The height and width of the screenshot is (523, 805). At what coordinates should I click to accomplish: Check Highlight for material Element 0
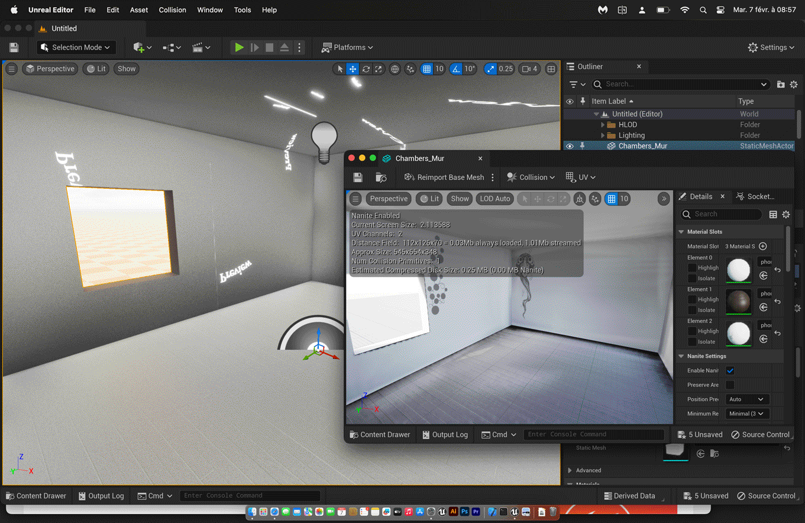pos(692,268)
